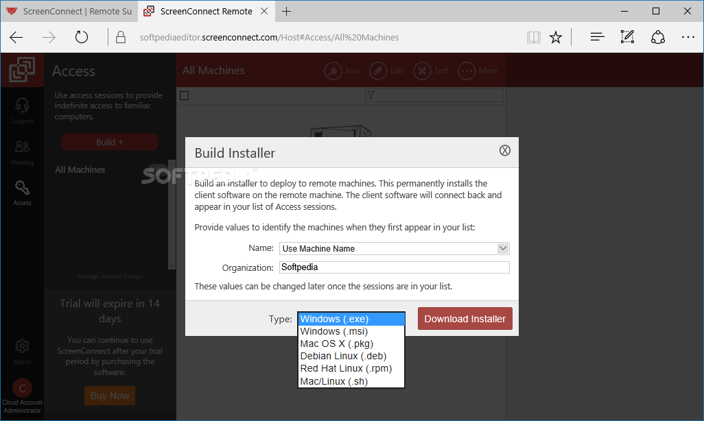Select All Machines session group

point(80,169)
